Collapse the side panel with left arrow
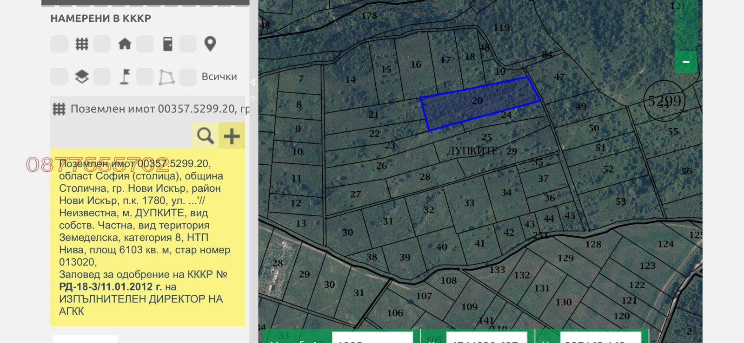 [x=252, y=82]
